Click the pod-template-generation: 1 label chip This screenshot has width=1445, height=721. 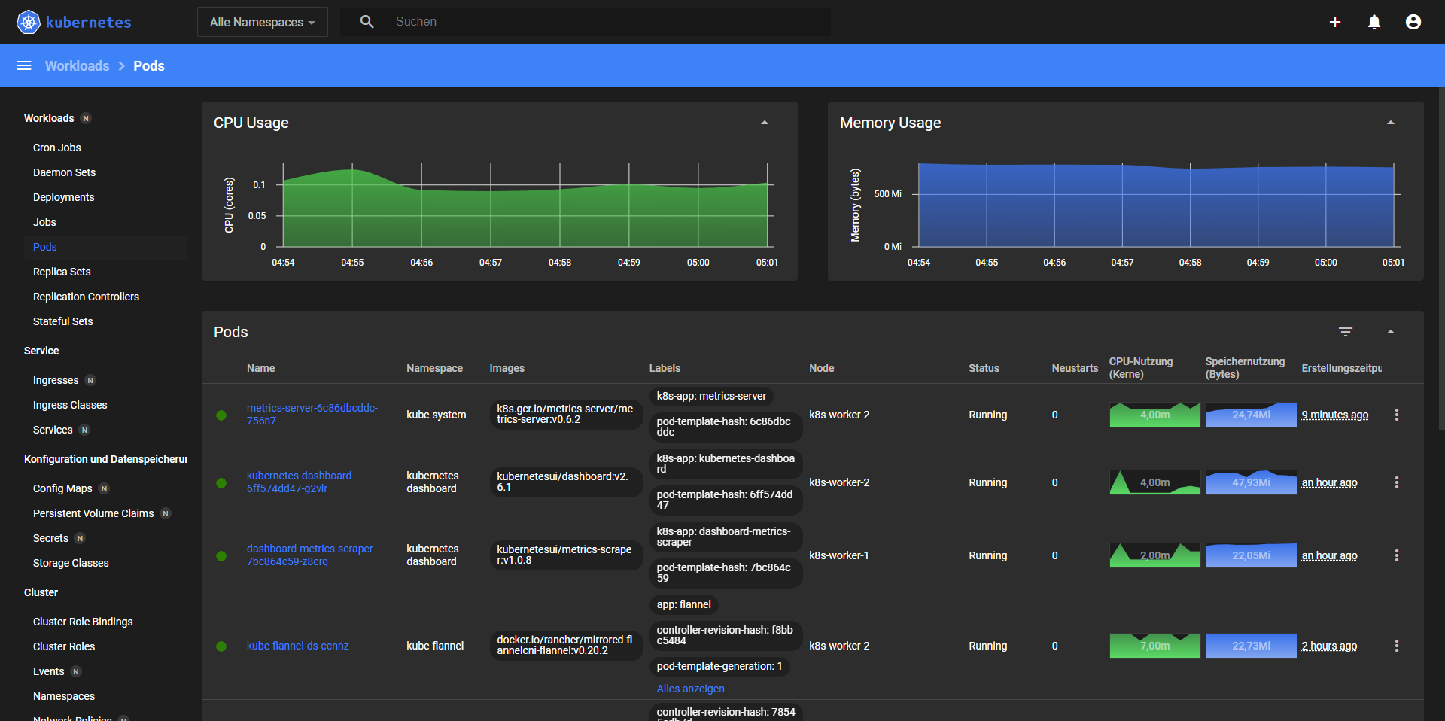click(x=719, y=666)
